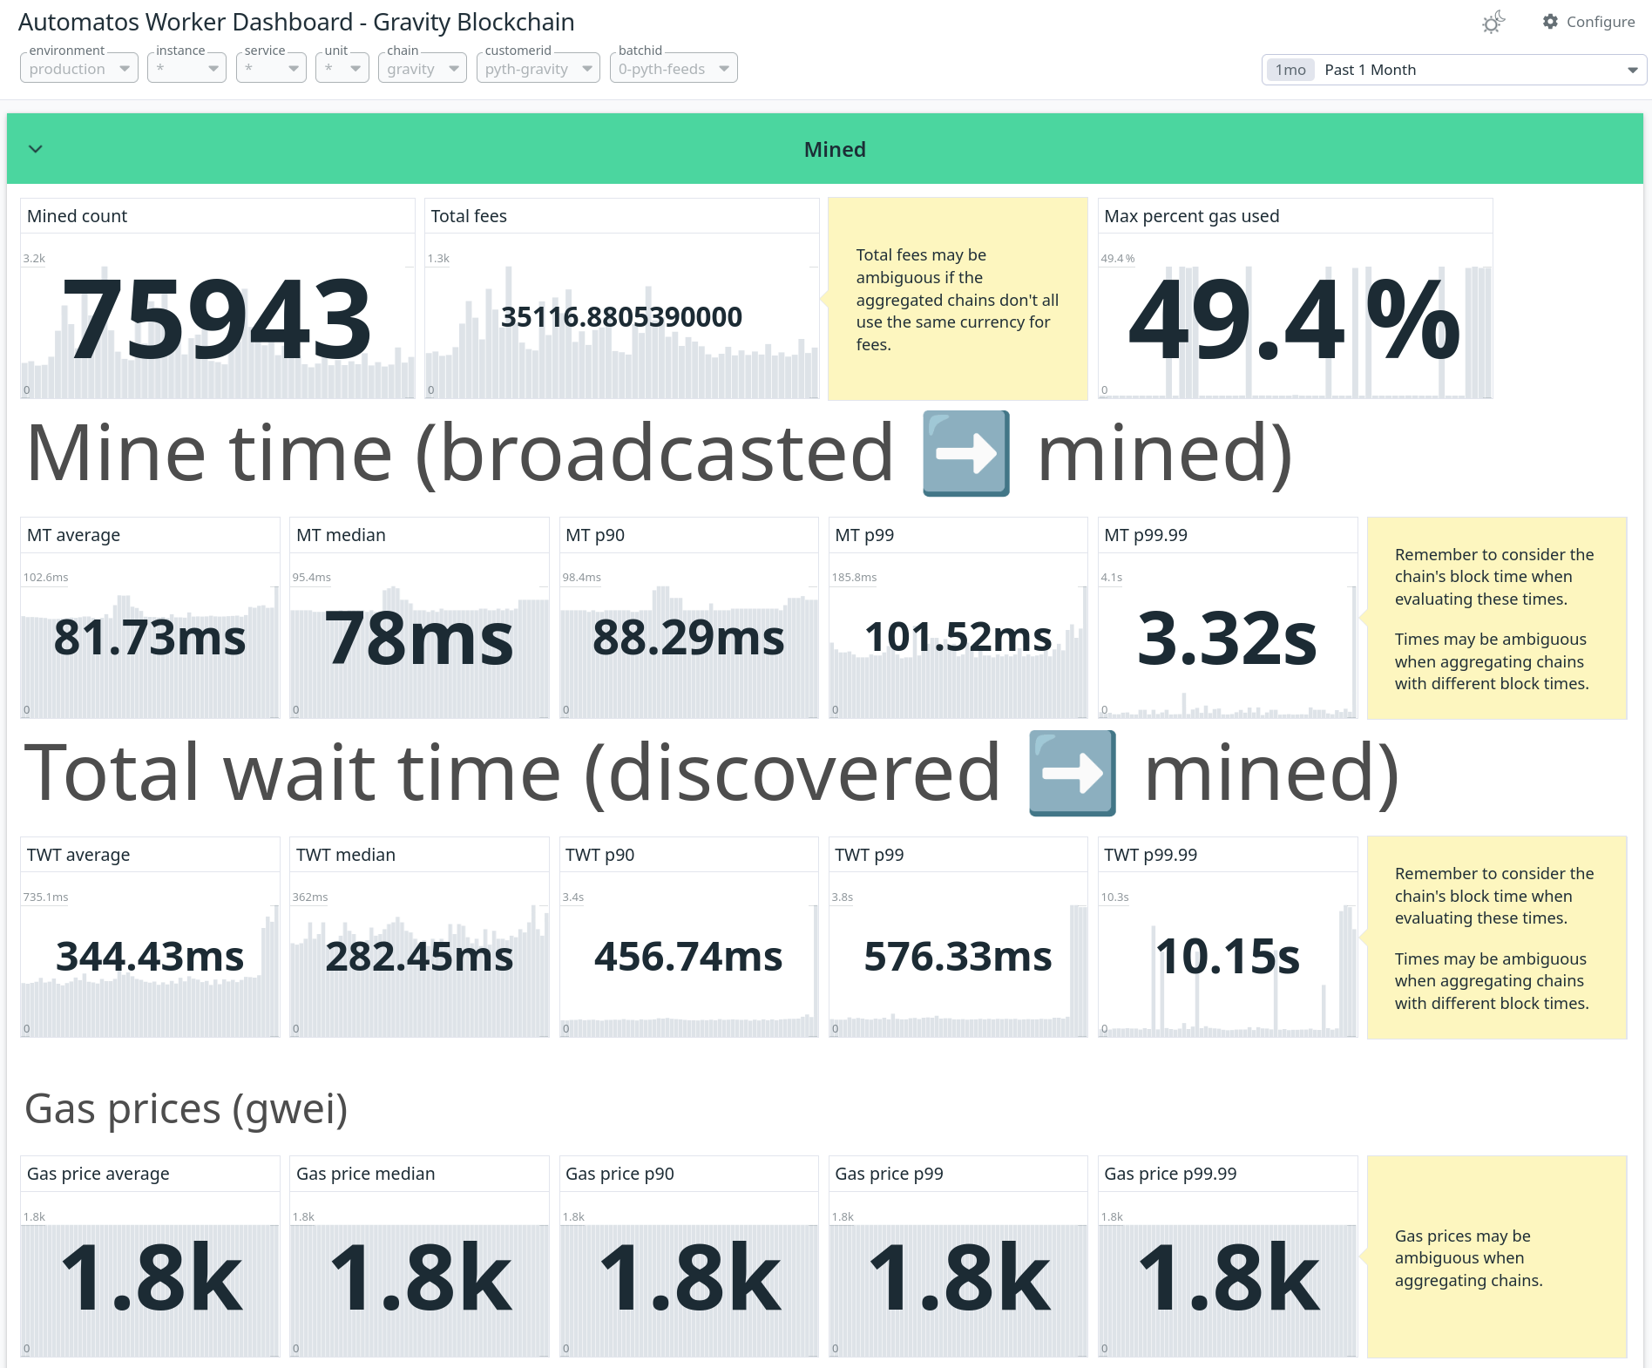Collapse the Mined section with its chevron
1652x1368 pixels.
point(36,148)
